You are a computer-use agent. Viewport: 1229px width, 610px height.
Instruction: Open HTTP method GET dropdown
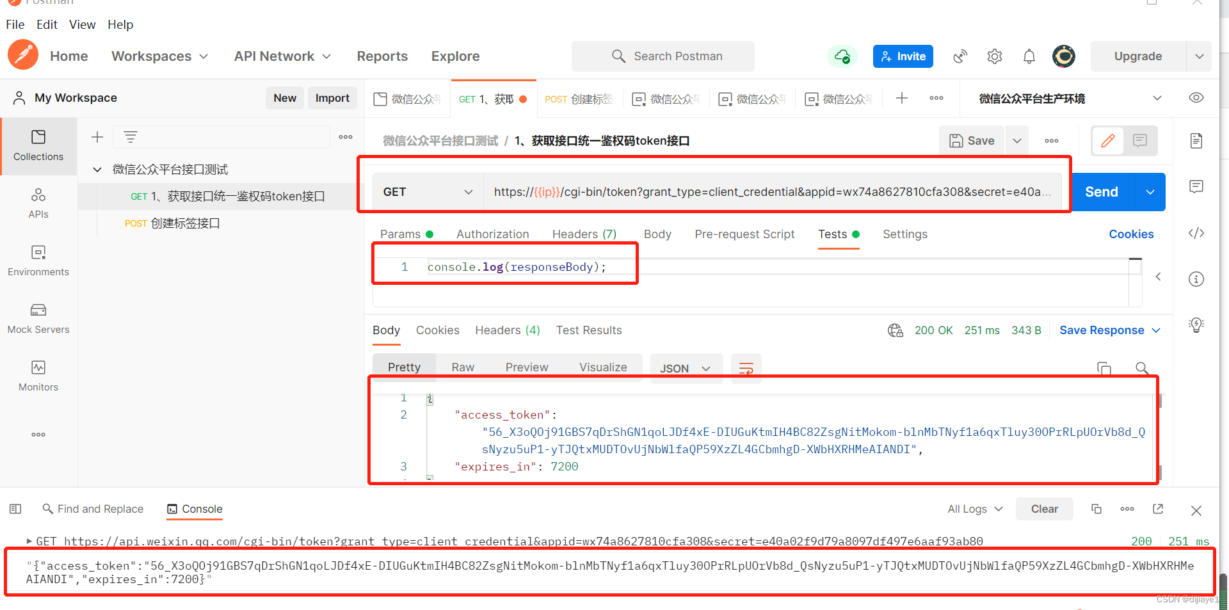(428, 192)
